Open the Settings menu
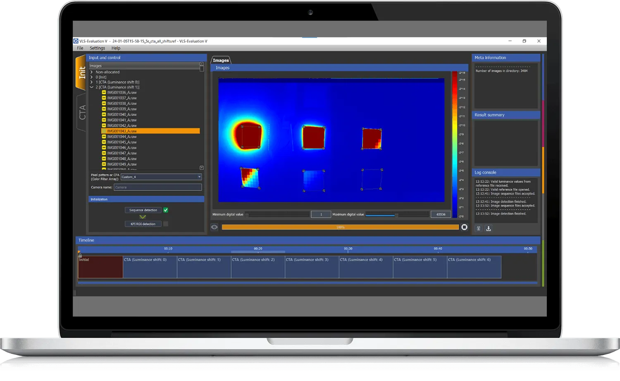This screenshot has width=620, height=381. click(98, 48)
